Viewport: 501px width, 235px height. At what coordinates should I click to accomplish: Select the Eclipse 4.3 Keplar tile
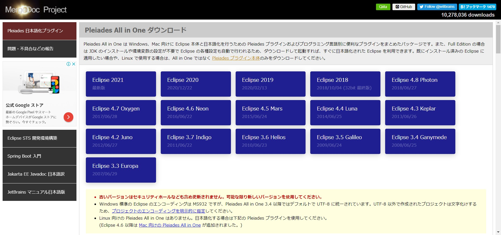point(420,113)
